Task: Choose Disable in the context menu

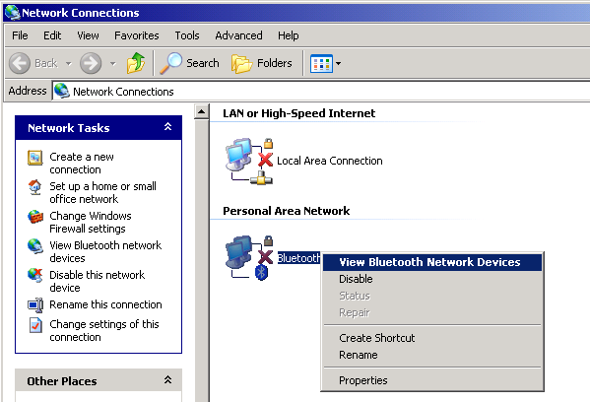Action: pyautogui.click(x=432, y=279)
